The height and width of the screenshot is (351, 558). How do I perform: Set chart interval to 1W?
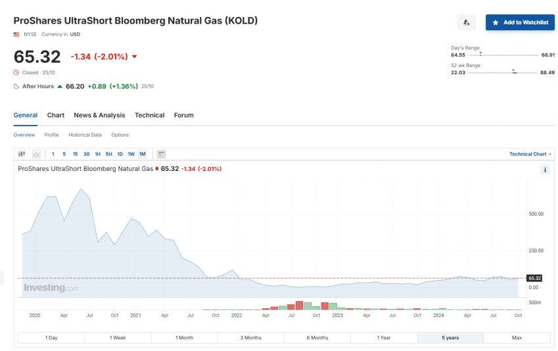point(131,154)
